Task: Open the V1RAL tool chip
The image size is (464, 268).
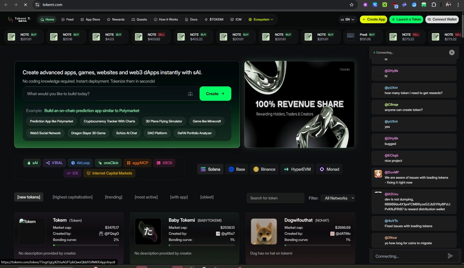Action: tap(54, 163)
